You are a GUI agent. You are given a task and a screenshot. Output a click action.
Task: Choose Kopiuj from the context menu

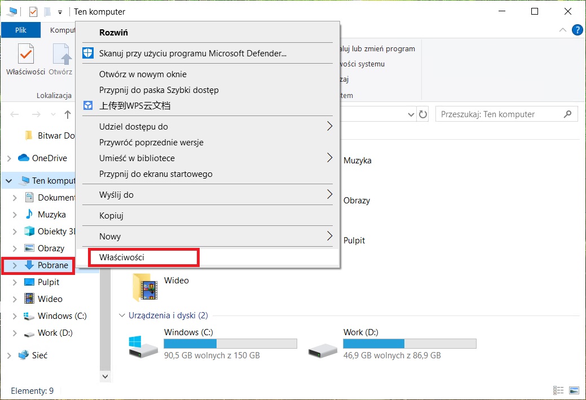111,216
